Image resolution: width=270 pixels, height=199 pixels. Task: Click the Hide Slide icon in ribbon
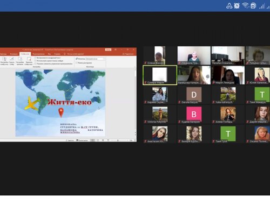[12, 61]
